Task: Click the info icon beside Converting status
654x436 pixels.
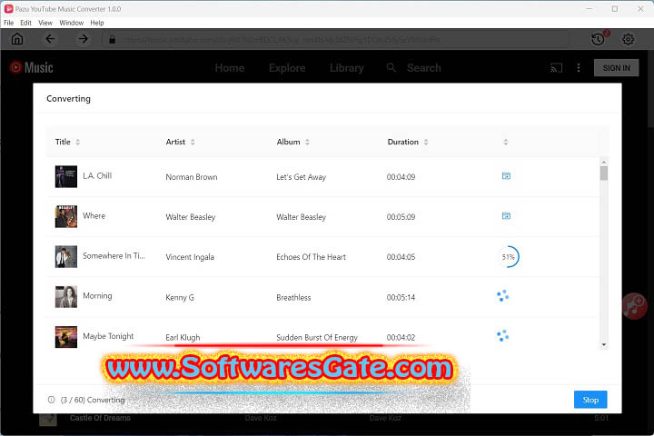Action: 51,400
